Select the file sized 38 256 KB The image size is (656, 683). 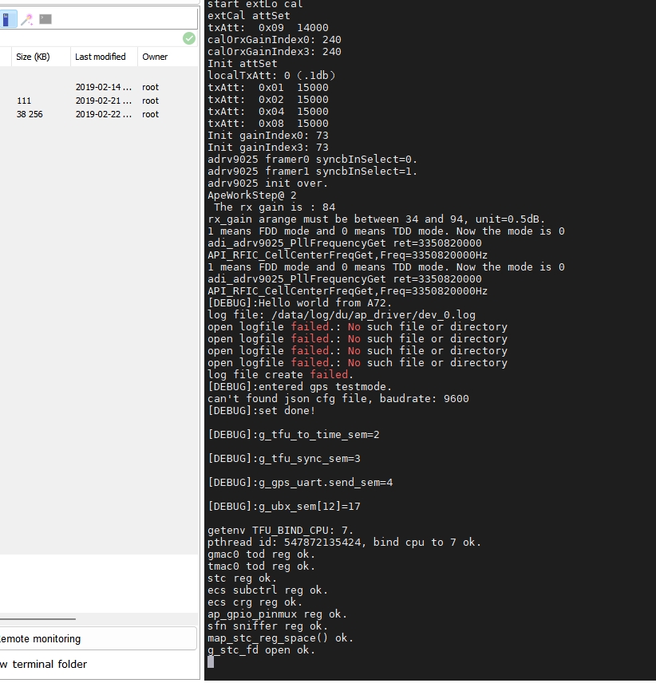pos(30,114)
